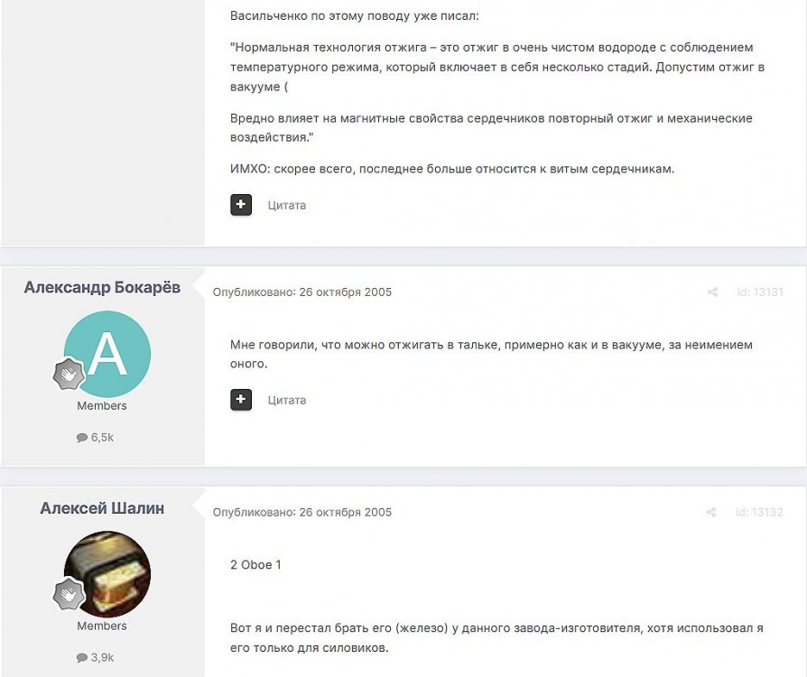
Task: Click rank badge on Александр Бокарёв's avatar
Action: [x=69, y=373]
